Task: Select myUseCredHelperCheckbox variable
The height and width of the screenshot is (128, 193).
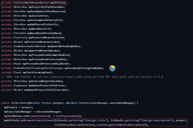Action: pyautogui.click(x=45, y=81)
